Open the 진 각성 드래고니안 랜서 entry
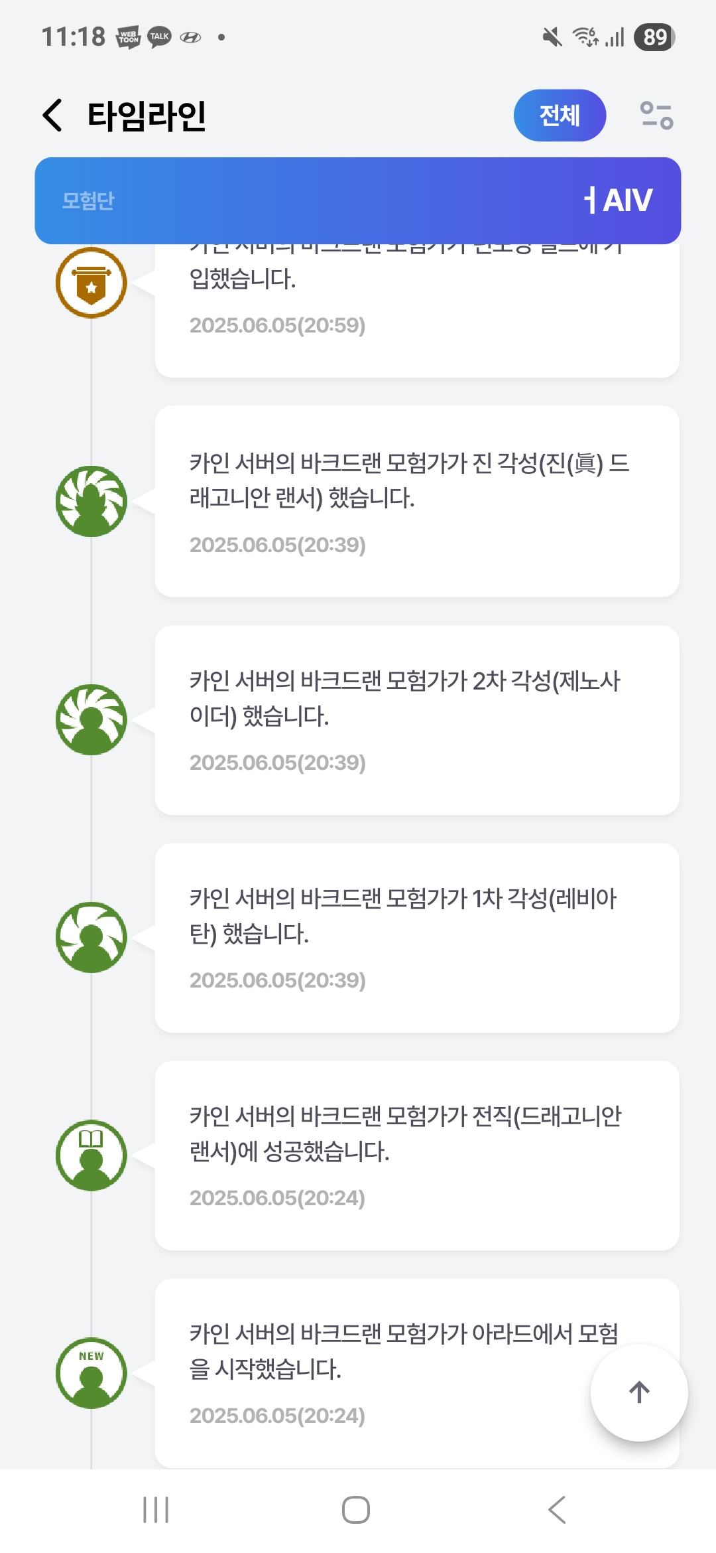 click(x=416, y=501)
